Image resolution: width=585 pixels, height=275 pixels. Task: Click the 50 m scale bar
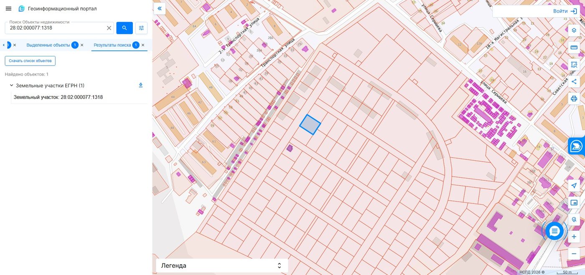pos(567,272)
